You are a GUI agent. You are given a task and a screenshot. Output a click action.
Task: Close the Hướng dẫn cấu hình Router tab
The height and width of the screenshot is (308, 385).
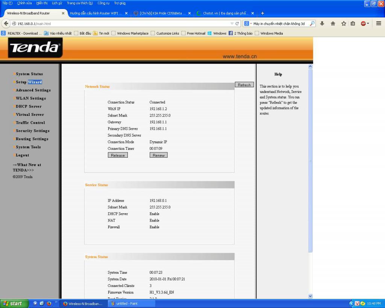coord(126,13)
